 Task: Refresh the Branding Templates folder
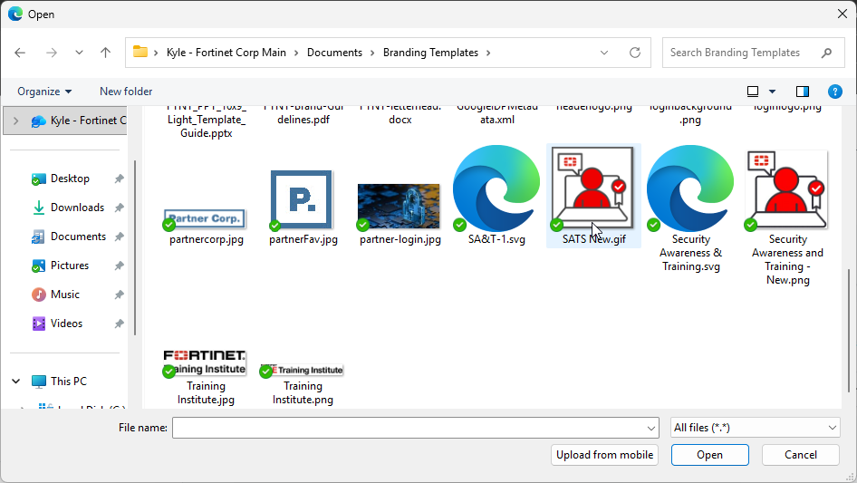[x=634, y=53]
